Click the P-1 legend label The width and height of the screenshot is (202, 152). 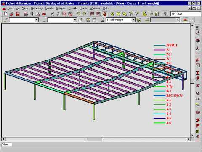click(x=168, y=50)
